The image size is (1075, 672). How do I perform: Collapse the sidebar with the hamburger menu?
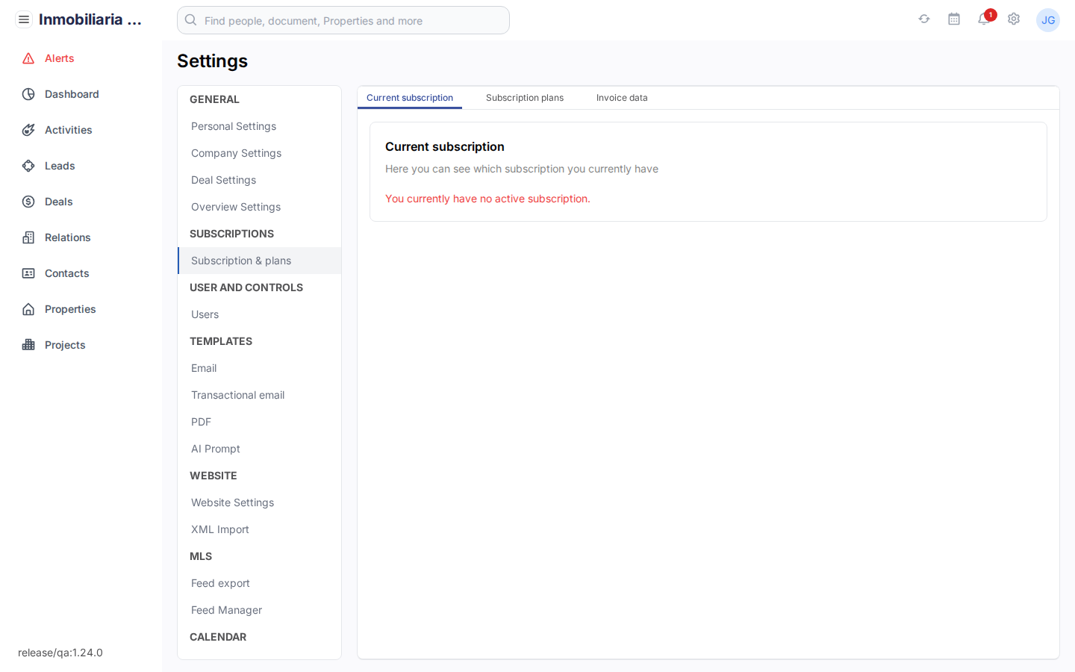pyautogui.click(x=24, y=19)
